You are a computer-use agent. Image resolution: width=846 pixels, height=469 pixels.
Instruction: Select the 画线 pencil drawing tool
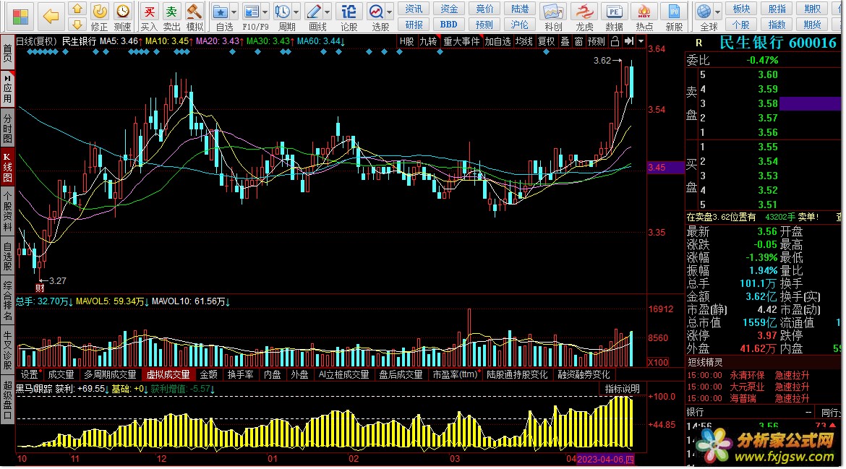(x=314, y=12)
